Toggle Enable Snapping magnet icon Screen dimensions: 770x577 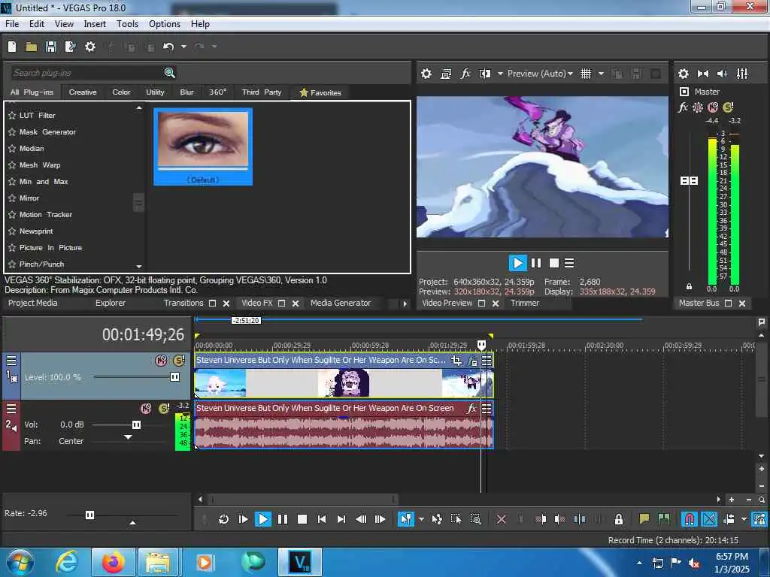coord(690,519)
